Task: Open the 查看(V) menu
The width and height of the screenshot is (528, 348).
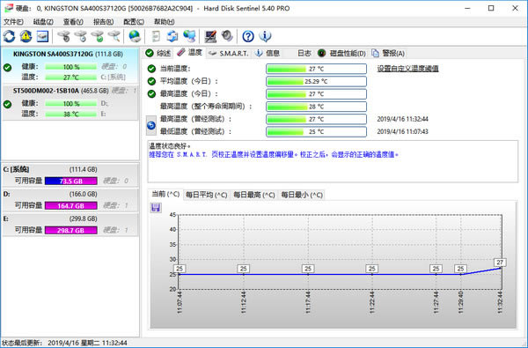Action: point(73,21)
